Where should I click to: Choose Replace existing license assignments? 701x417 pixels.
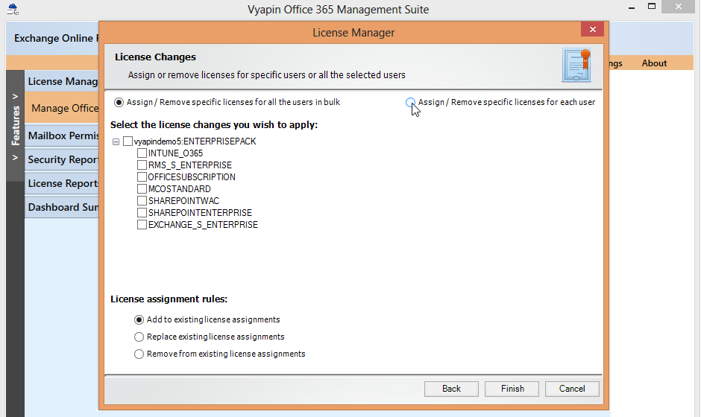[x=139, y=337]
